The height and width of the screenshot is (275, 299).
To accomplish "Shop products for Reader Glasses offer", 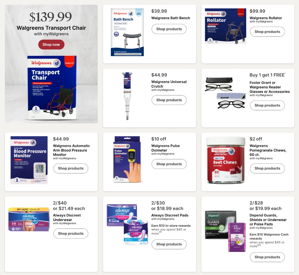I will point(267,105).
